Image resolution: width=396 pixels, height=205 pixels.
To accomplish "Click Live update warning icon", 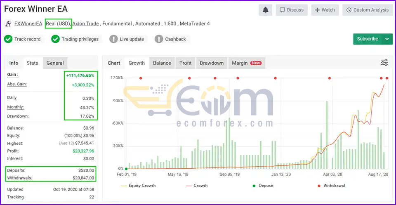I will 113,39.
